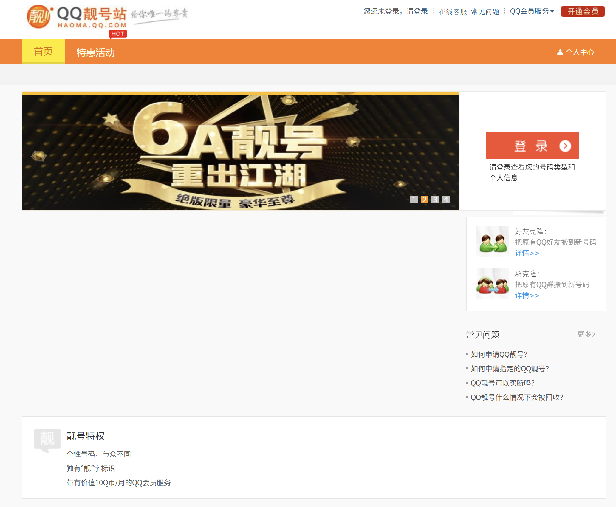
Task: Click the 好友克隆 green people icon
Action: pos(492,242)
